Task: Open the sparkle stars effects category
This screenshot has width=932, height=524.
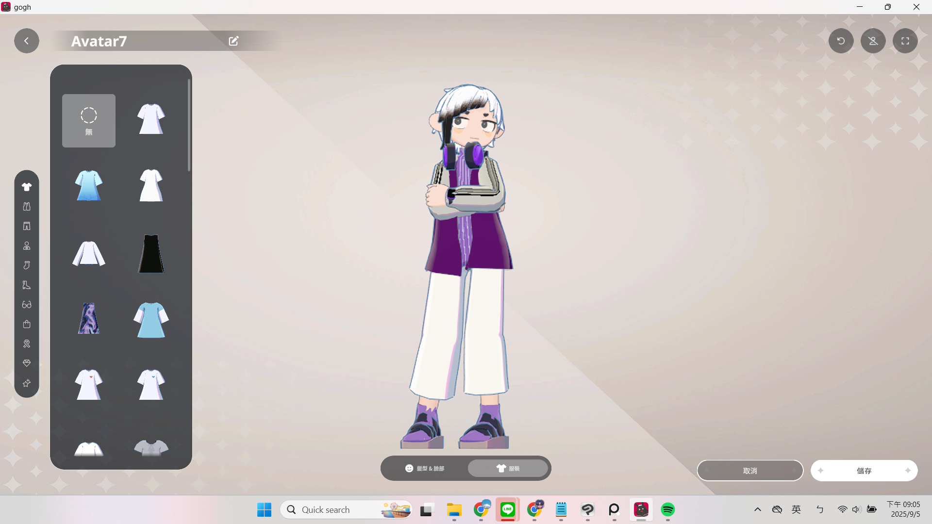Action: (x=27, y=383)
